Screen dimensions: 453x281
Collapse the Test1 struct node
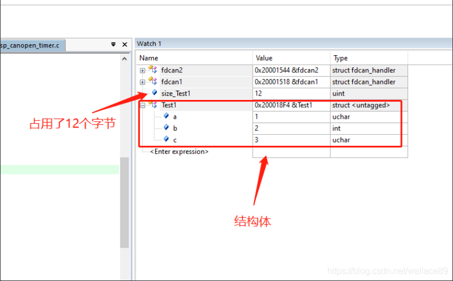point(142,105)
